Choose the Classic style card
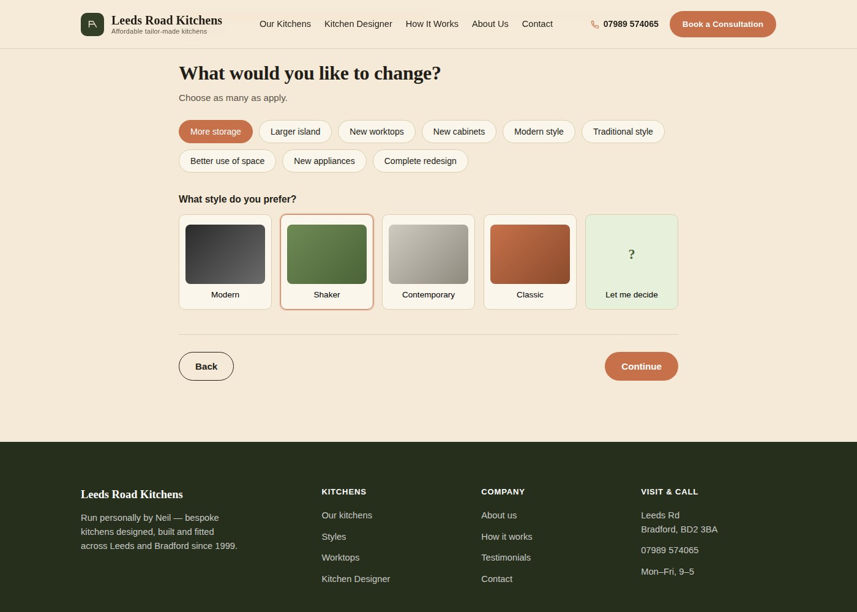The image size is (857, 612). coord(530,262)
